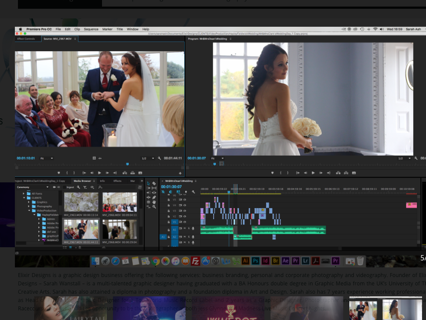Open Google Chrome from the dock
Screen dimensions: 426x320
click(x=155, y=261)
